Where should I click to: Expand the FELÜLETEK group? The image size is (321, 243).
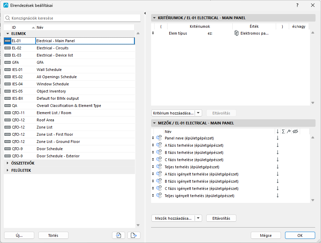pos(8,170)
